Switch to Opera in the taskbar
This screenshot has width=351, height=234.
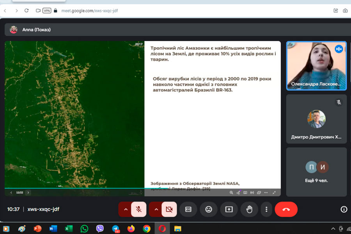click(x=162, y=229)
